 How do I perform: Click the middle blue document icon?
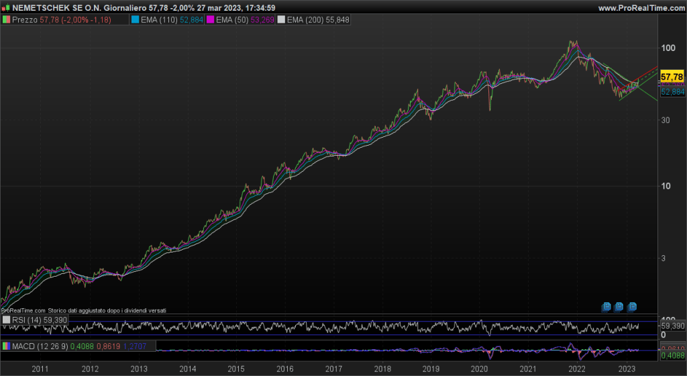619,307
